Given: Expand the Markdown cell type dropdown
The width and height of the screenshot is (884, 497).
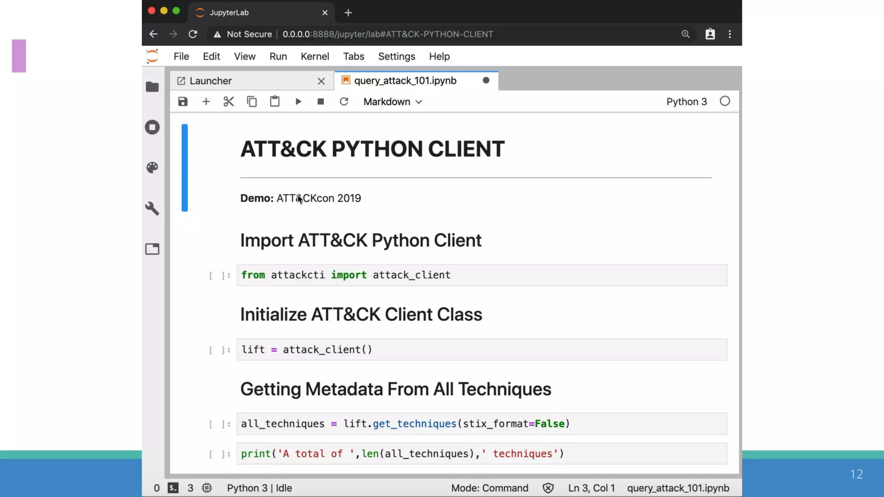Looking at the screenshot, I should pyautogui.click(x=392, y=102).
